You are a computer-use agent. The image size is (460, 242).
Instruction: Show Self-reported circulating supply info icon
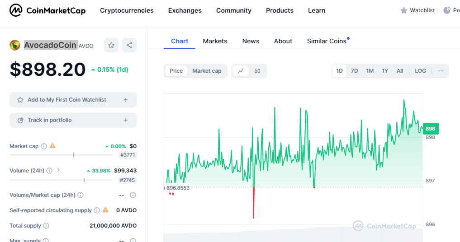[x=96, y=210]
